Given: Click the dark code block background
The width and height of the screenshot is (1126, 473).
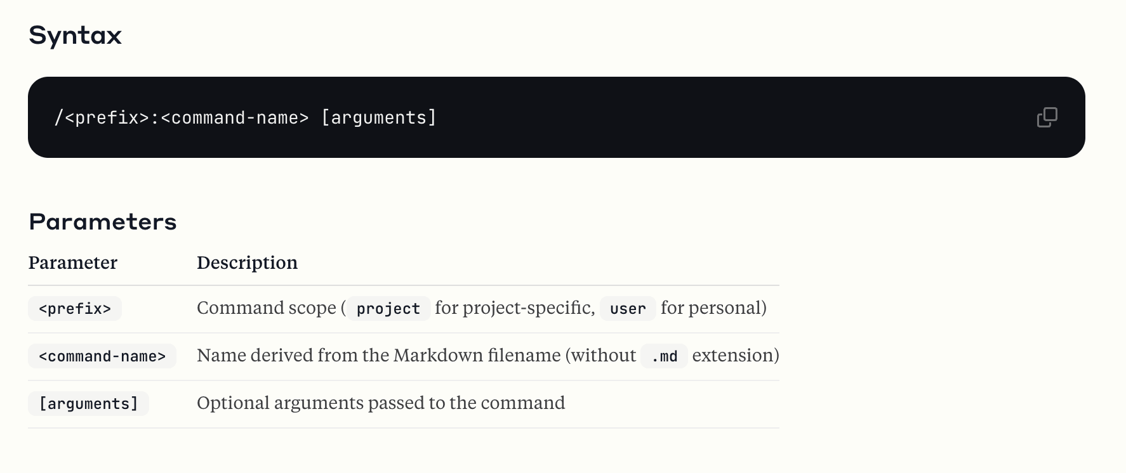Looking at the screenshot, I should 698,117.
